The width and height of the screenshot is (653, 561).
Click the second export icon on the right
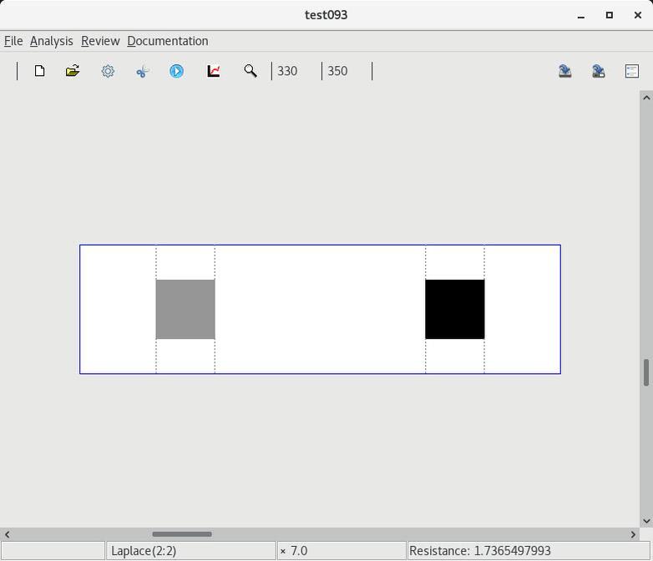pos(599,71)
